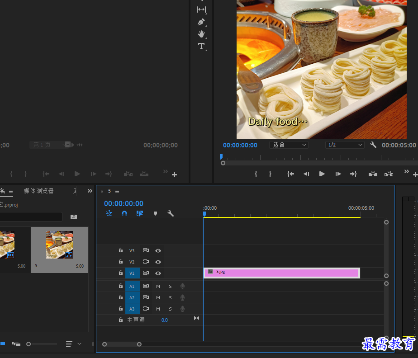Viewport: 418px width, 358px height.
Task: Play sequence in Program monitor
Action: click(322, 174)
